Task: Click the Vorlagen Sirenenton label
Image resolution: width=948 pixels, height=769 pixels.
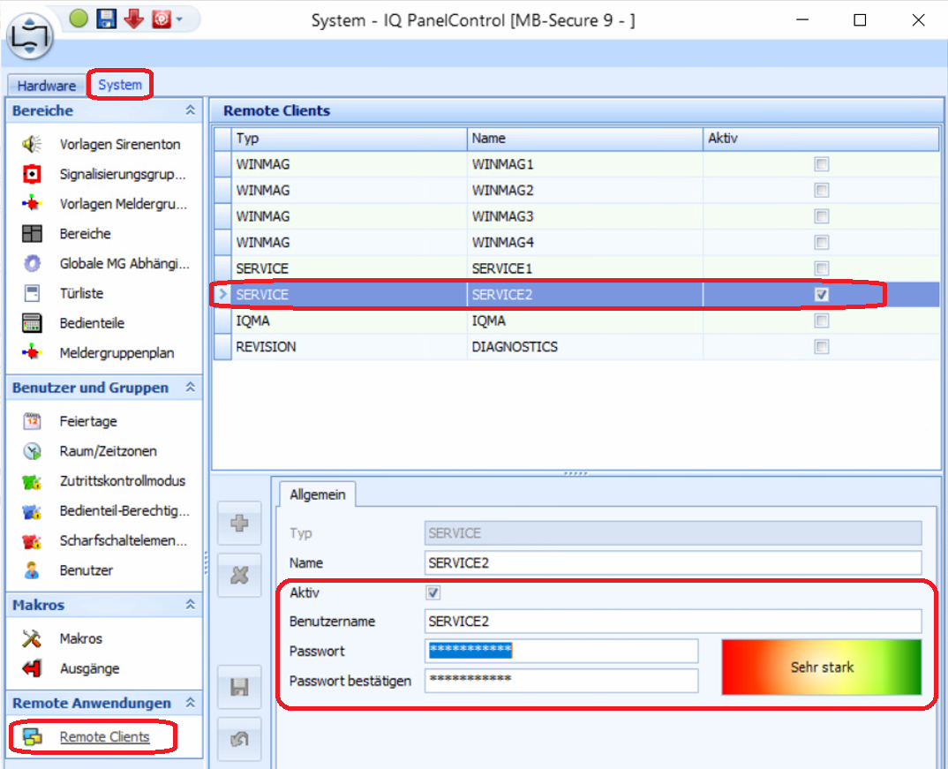Action: coord(120,145)
